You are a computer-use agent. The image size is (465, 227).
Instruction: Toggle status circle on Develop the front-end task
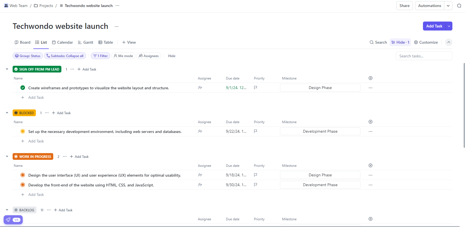pyautogui.click(x=23, y=185)
